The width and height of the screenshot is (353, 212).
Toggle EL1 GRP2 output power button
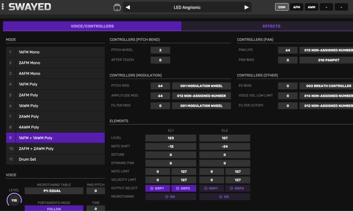183,188
